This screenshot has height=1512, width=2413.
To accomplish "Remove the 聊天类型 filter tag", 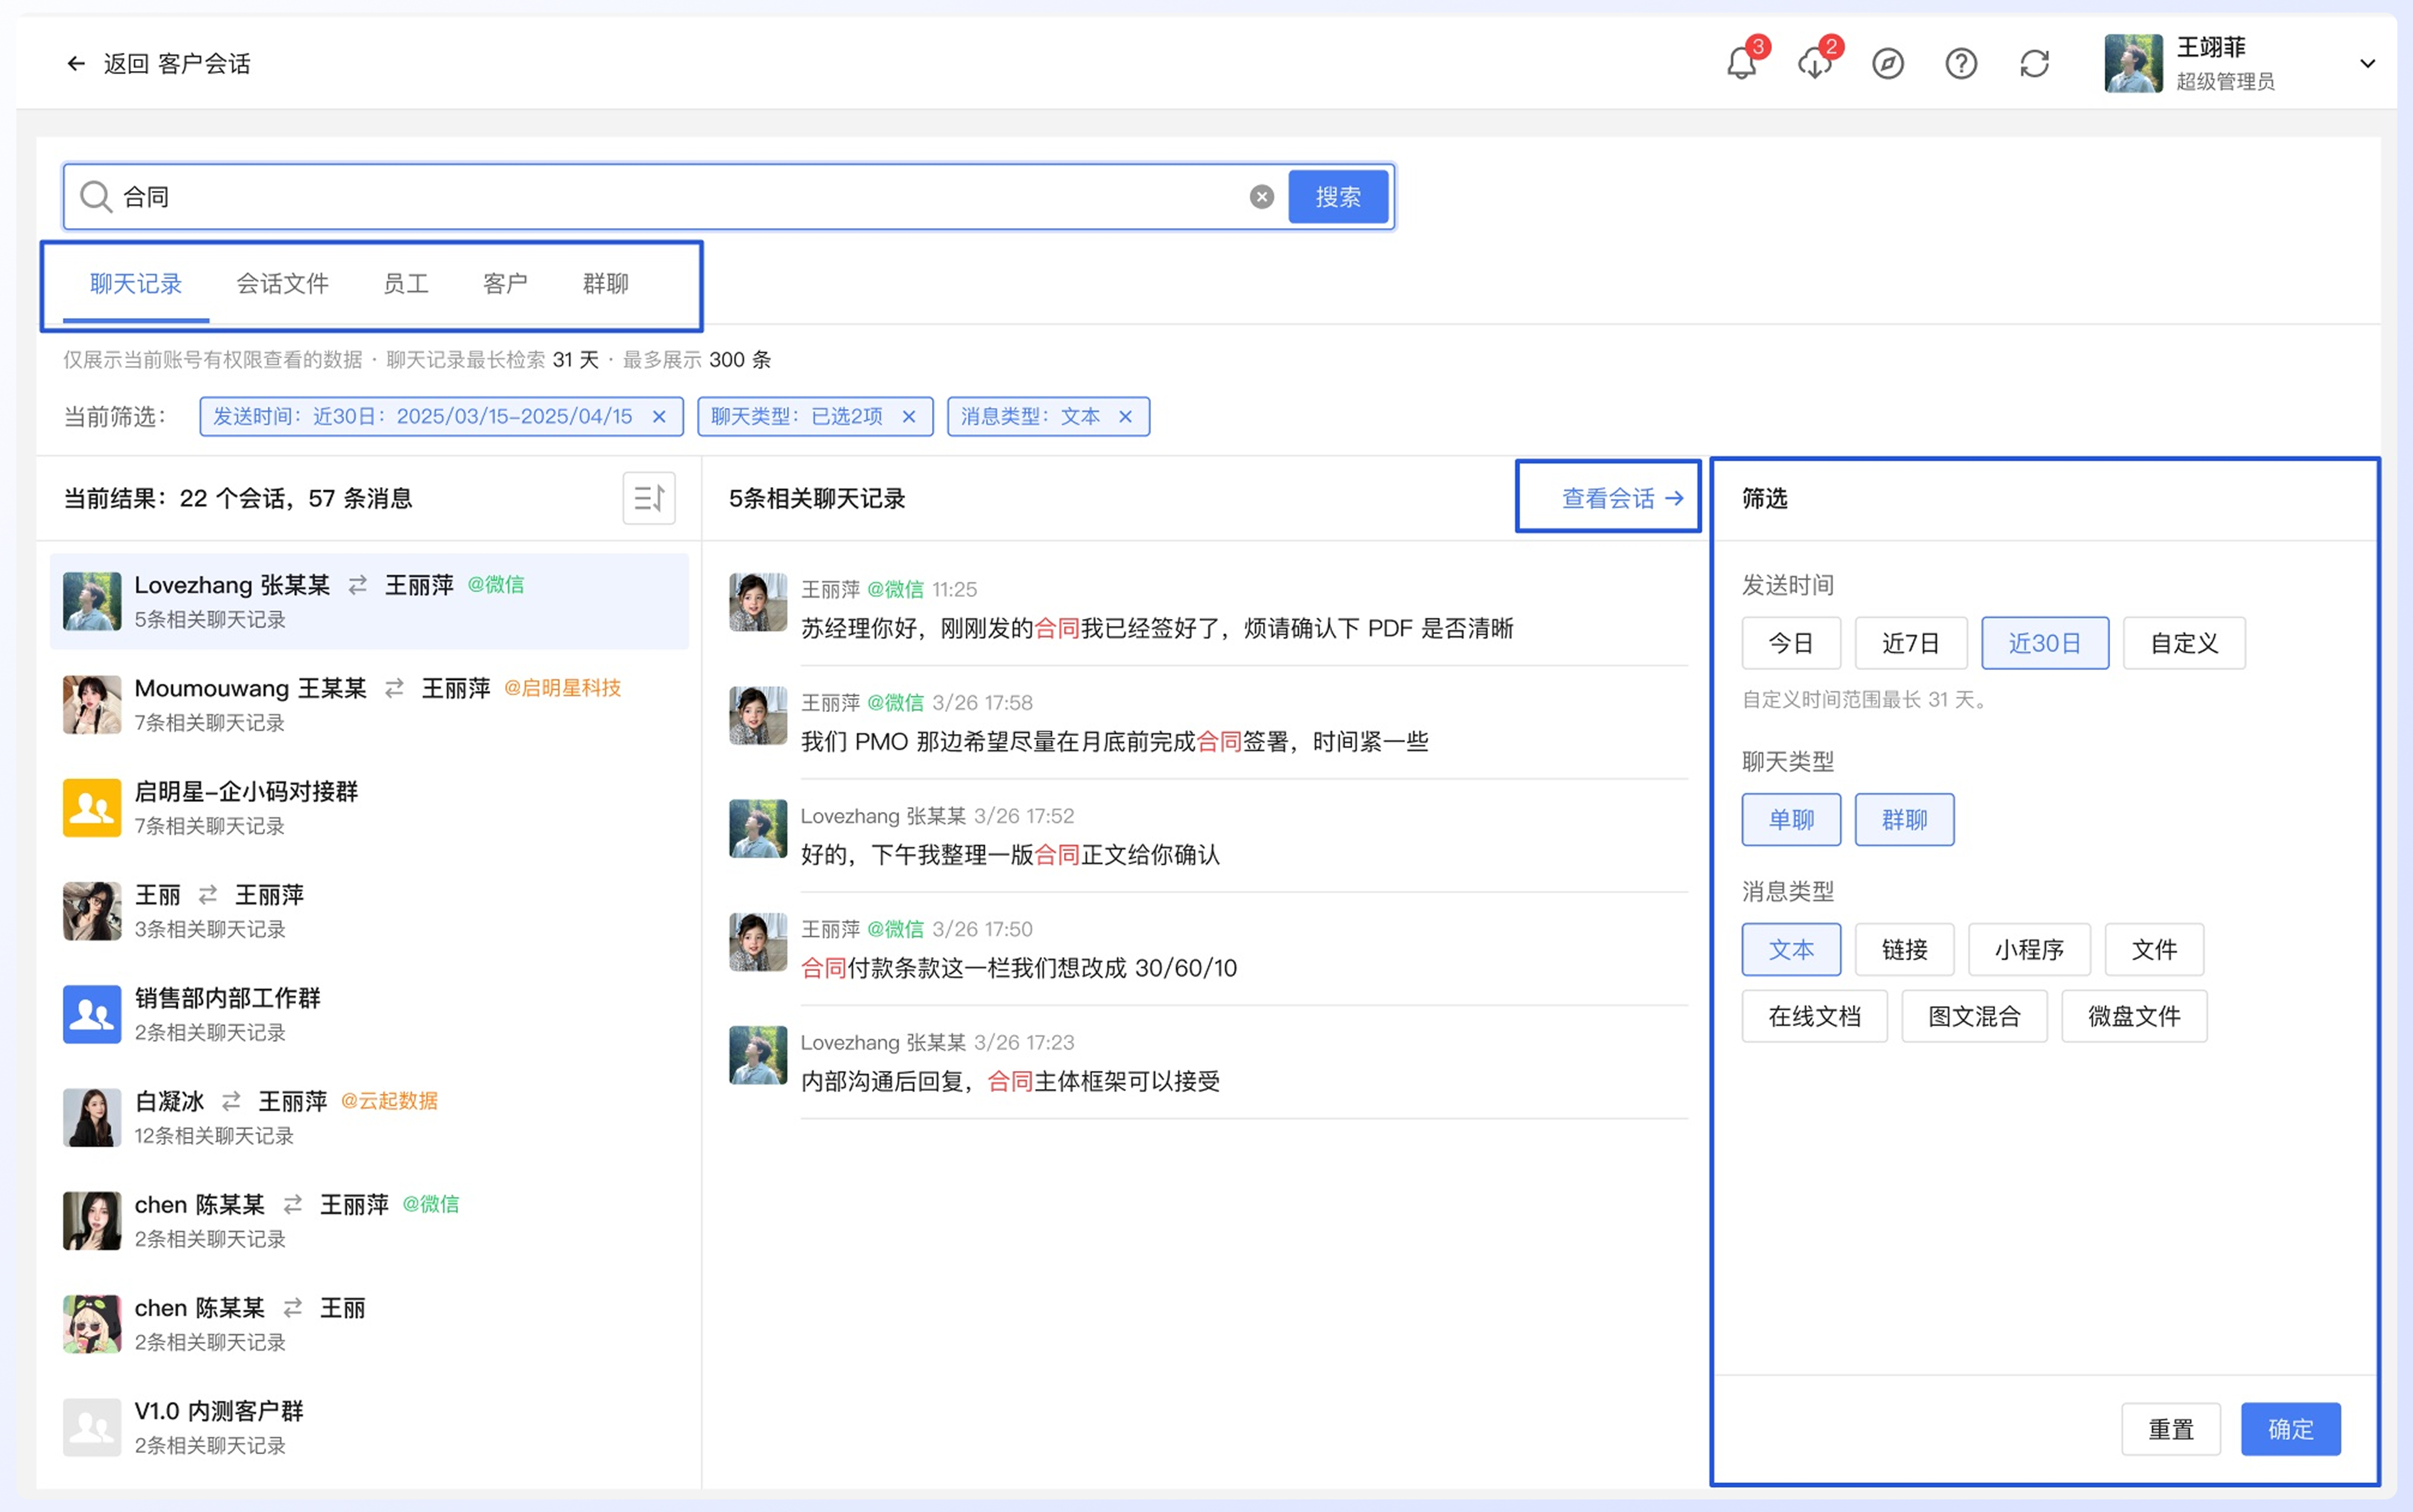I will pyautogui.click(x=909, y=417).
